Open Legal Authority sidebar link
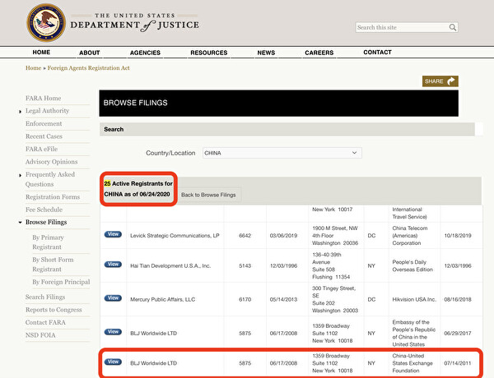This screenshot has height=378, width=494. coord(47,111)
